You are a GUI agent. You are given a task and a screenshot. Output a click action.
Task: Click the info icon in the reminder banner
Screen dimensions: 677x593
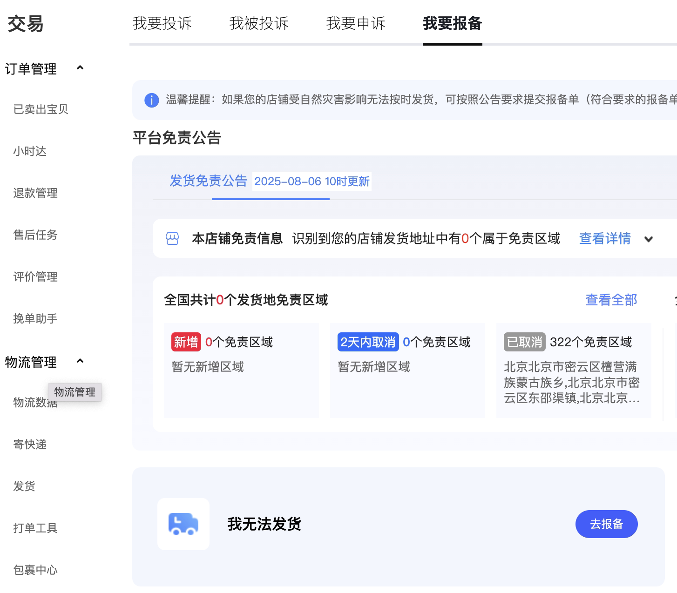151,100
